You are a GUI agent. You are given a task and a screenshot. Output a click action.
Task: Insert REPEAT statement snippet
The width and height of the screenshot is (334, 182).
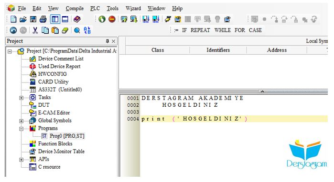coord(200,30)
